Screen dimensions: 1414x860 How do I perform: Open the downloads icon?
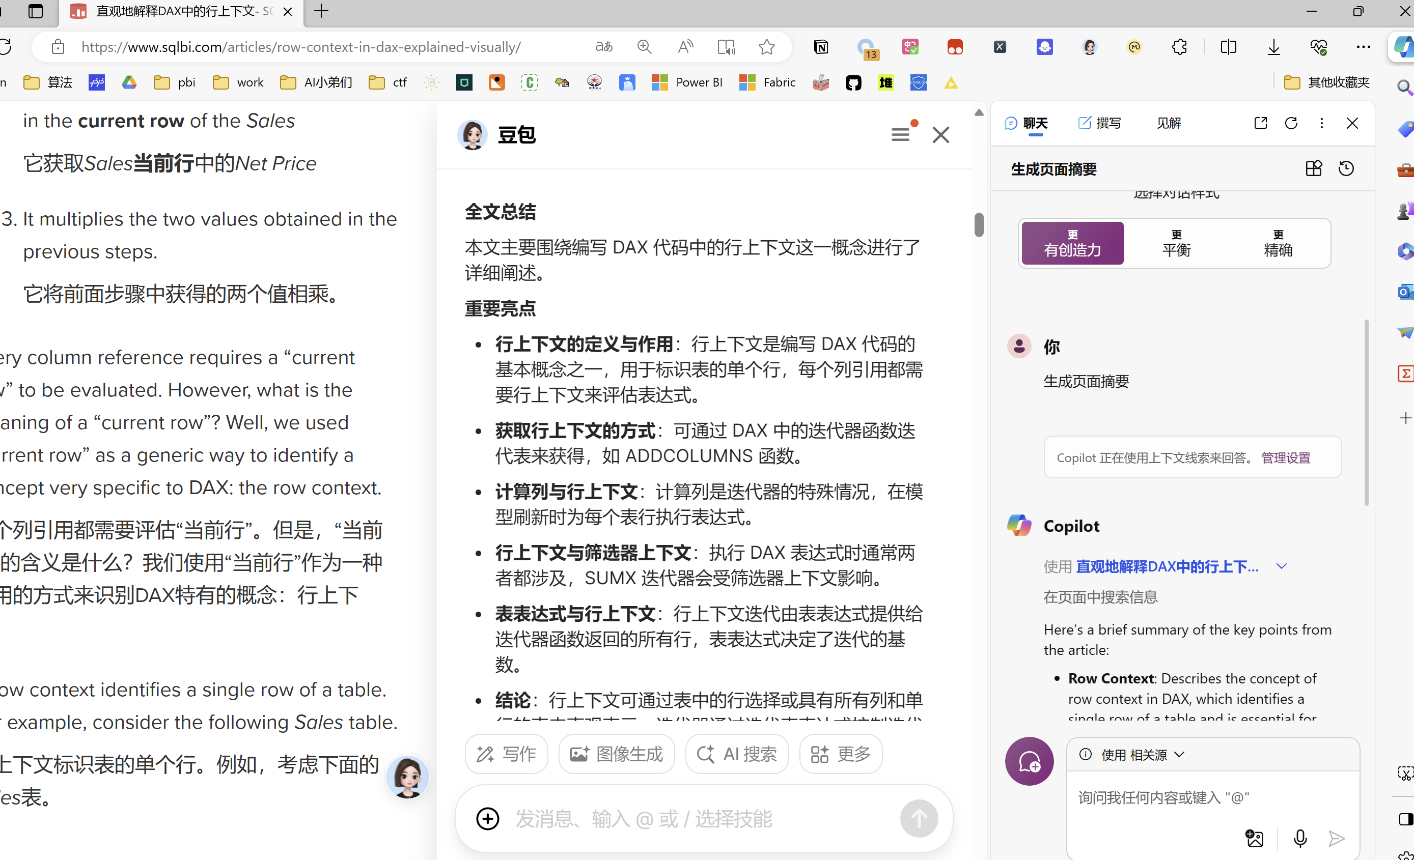[x=1273, y=46]
